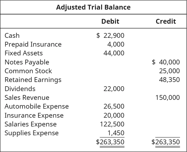Screen dimensions: 187x152
Task: Select the Common Stock row label
Action: click(28, 71)
